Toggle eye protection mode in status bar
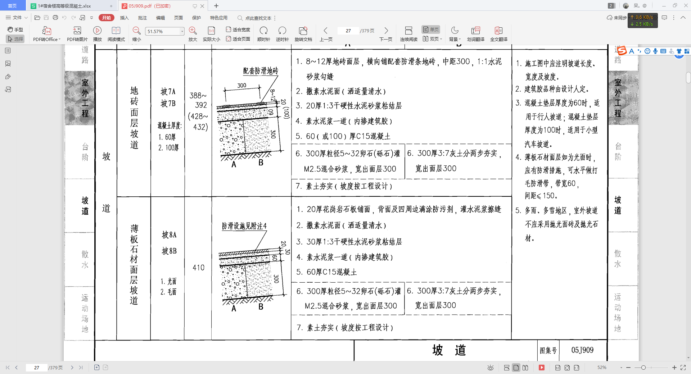The width and height of the screenshot is (691, 374). click(490, 368)
